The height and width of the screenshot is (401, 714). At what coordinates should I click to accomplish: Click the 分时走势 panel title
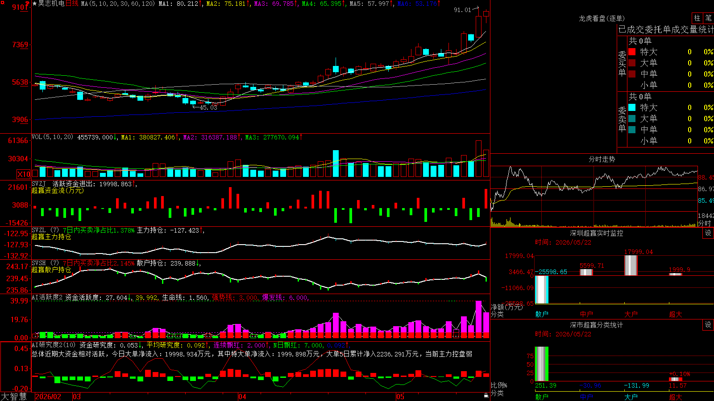(x=602, y=159)
